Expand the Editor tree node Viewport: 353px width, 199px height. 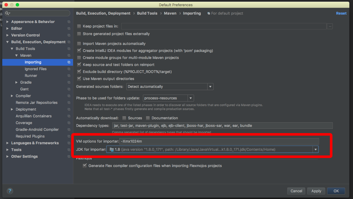(8, 29)
